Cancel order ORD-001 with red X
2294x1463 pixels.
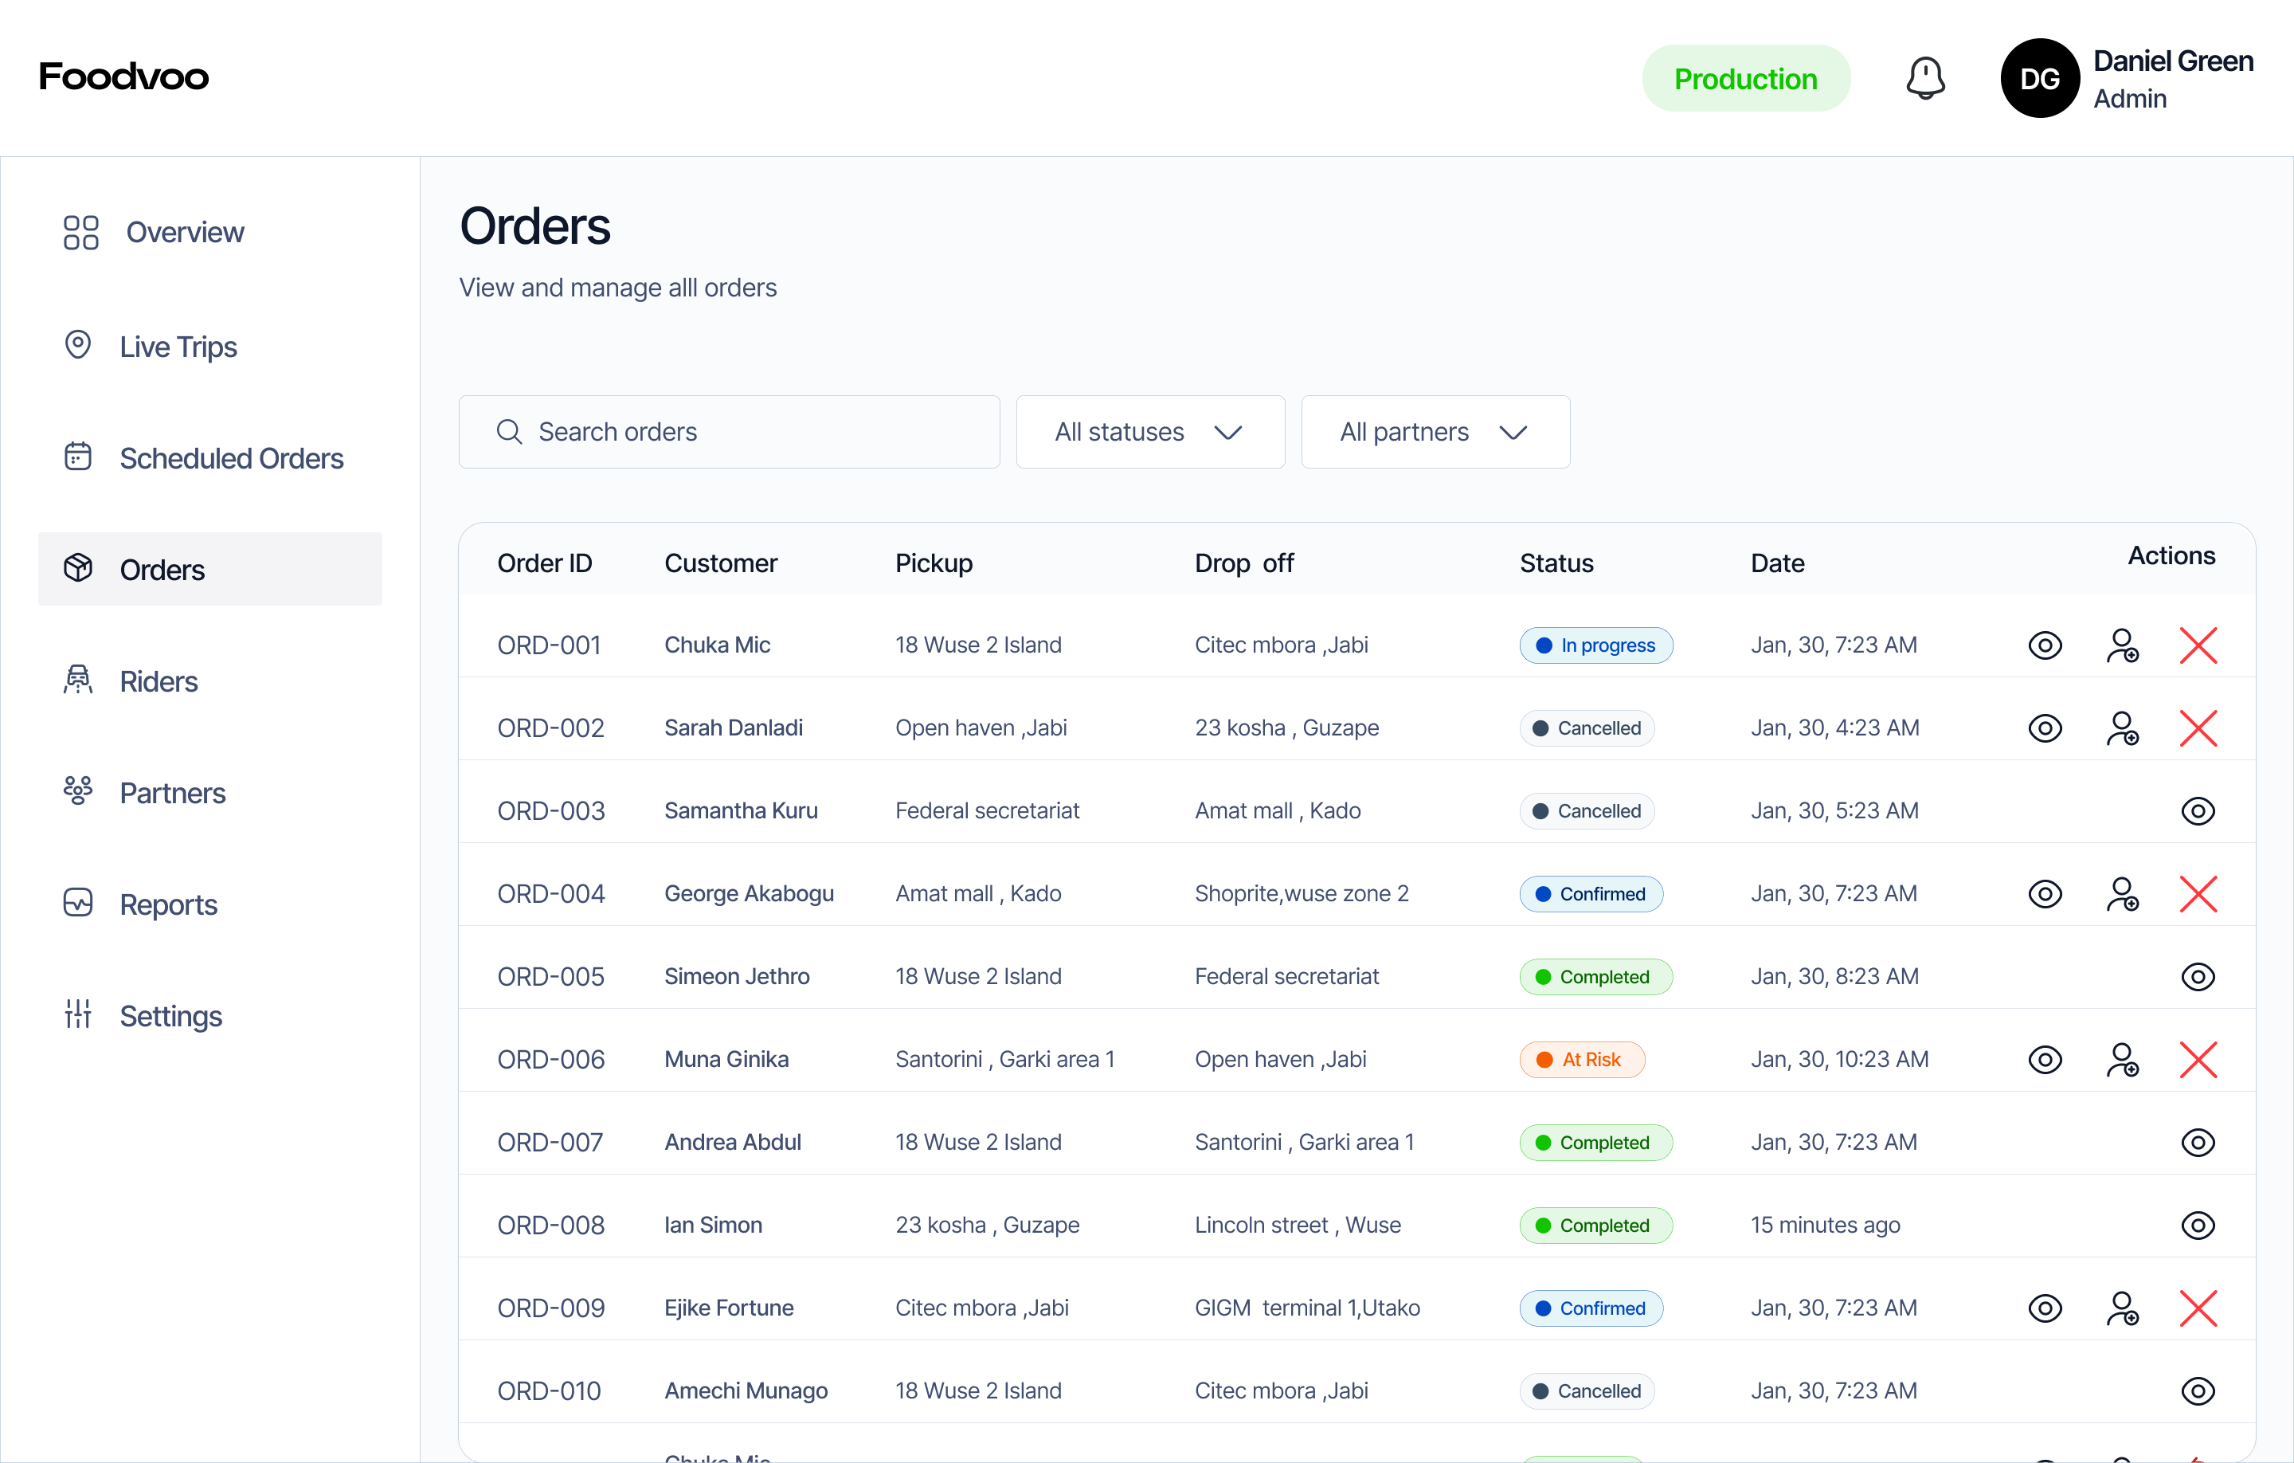(2198, 645)
